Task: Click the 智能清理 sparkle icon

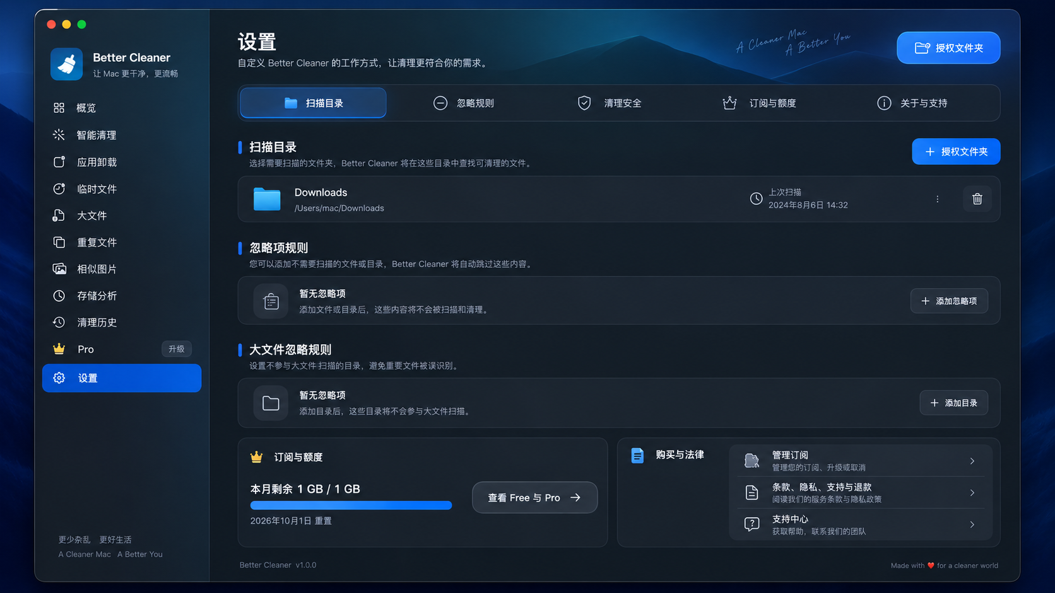Action: tap(59, 135)
